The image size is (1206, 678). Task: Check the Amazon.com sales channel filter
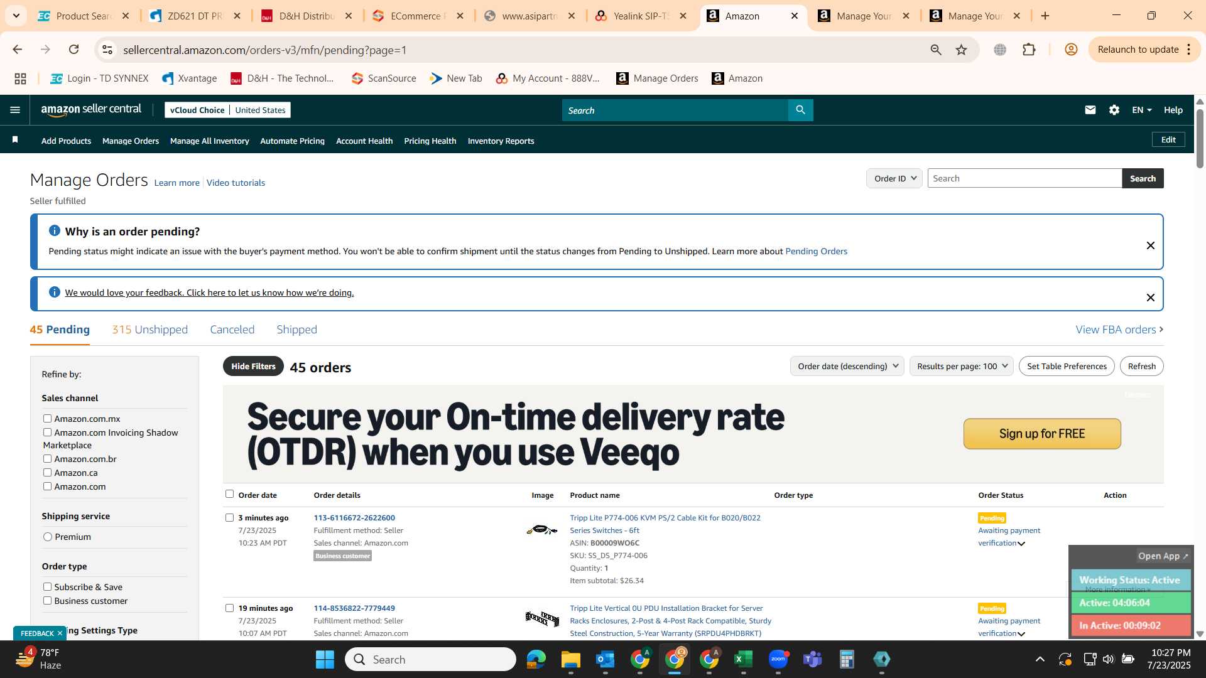tap(47, 486)
